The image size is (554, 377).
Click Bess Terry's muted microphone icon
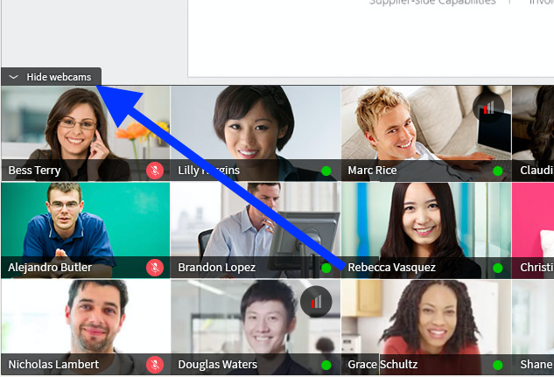click(x=155, y=171)
